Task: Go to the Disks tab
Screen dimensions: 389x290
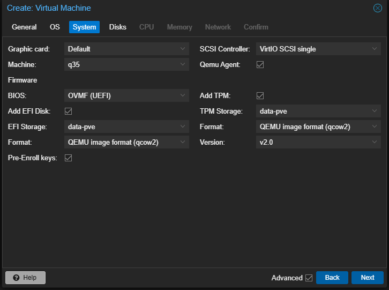Action: (117, 27)
